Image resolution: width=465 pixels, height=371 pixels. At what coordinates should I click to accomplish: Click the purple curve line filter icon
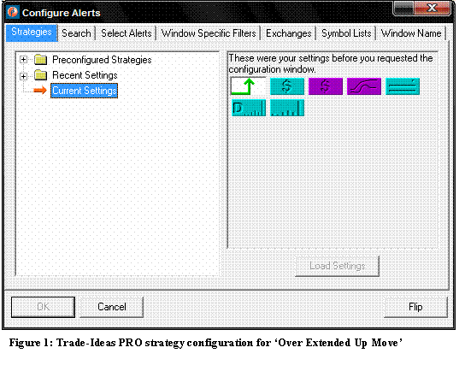tap(364, 86)
